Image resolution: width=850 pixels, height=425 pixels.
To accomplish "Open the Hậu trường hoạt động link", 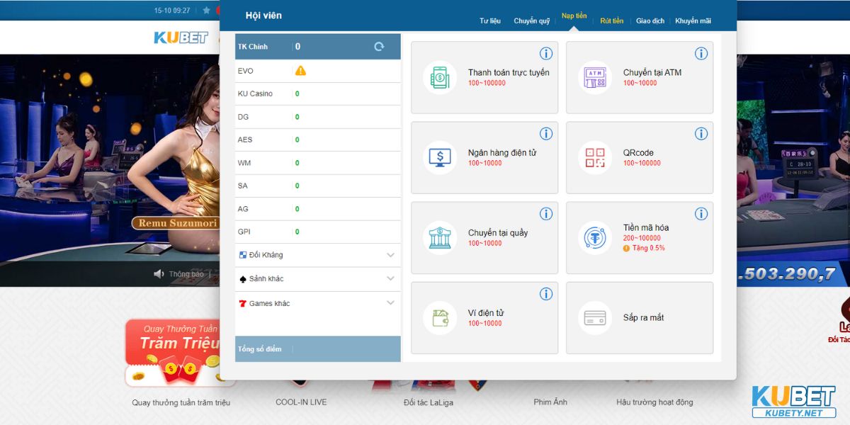I will click(654, 402).
